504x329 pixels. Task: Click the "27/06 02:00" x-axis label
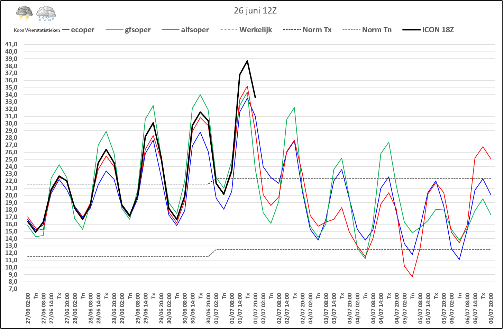coord(28,309)
